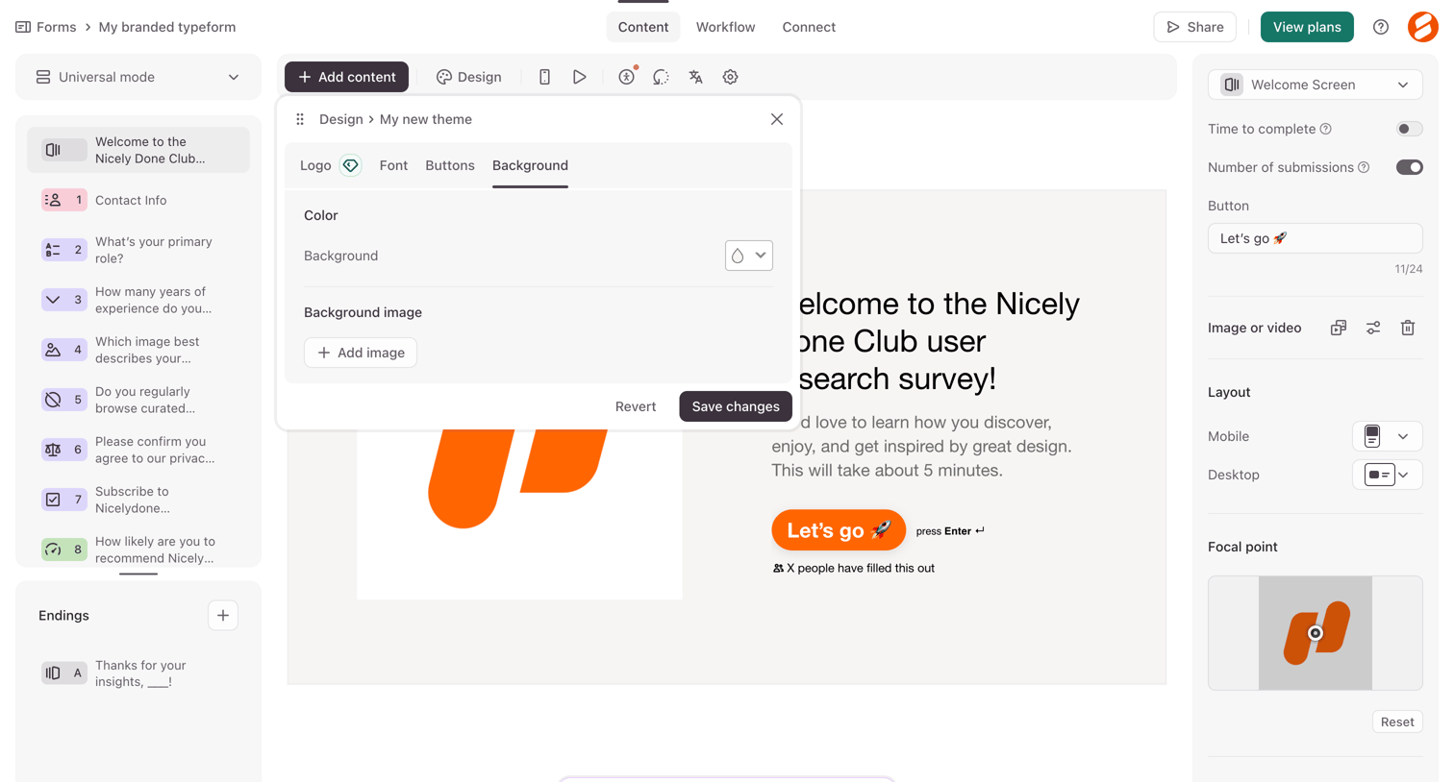Open the Background color picker dropdown
The height and width of the screenshot is (782, 1454).
tap(748, 256)
